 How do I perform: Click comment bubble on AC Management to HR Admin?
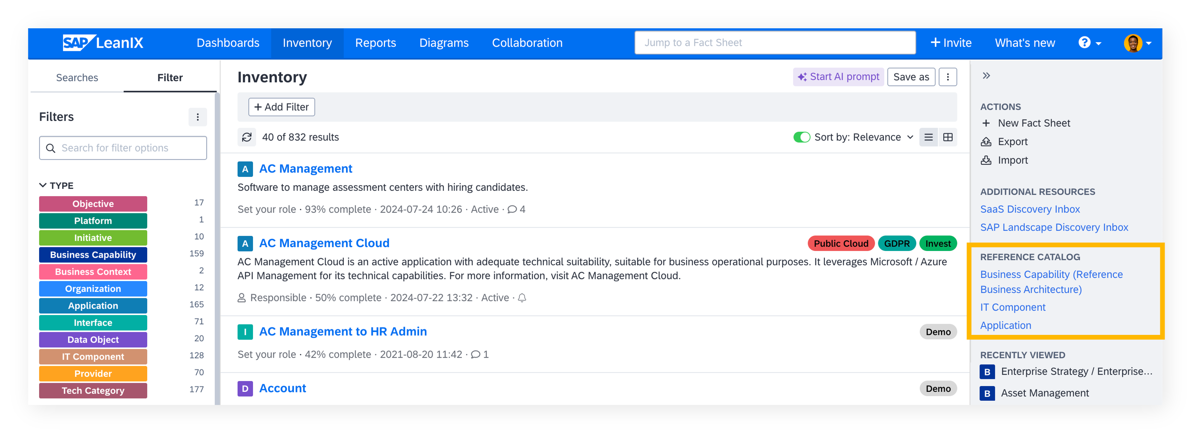475,355
